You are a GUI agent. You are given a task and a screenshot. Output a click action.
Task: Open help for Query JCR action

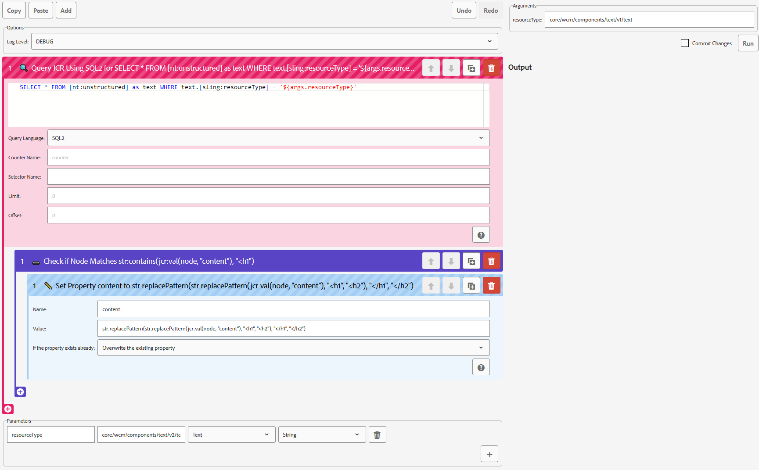point(481,235)
